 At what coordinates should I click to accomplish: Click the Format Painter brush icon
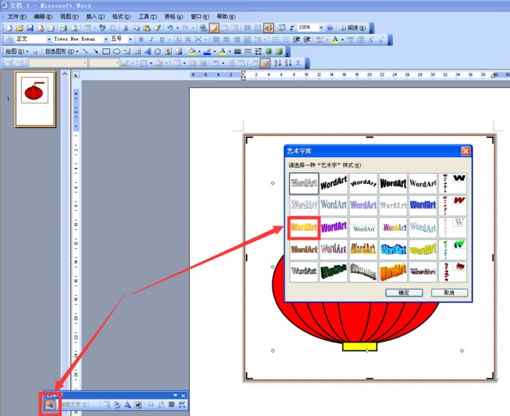click(x=157, y=28)
